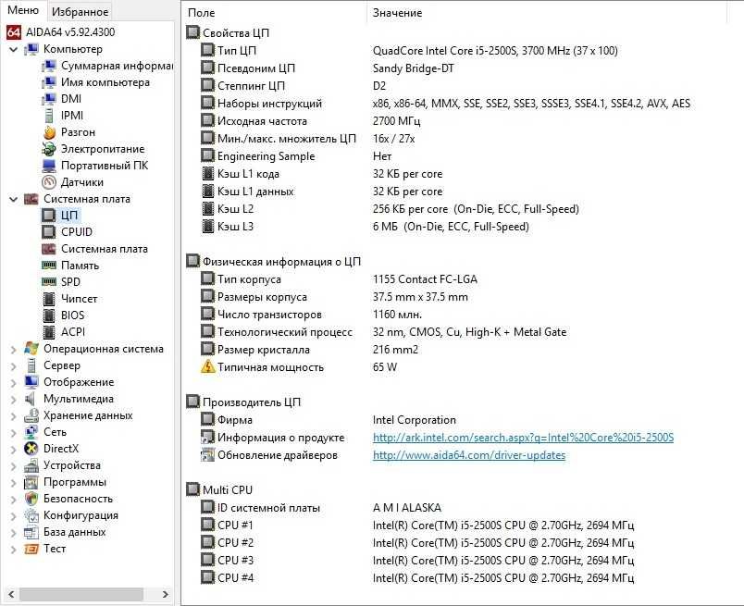Click the Суммарная информация icon
Image resolution: width=744 pixels, height=606 pixels.
49,66
